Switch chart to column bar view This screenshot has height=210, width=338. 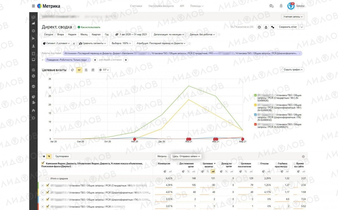point(93,70)
